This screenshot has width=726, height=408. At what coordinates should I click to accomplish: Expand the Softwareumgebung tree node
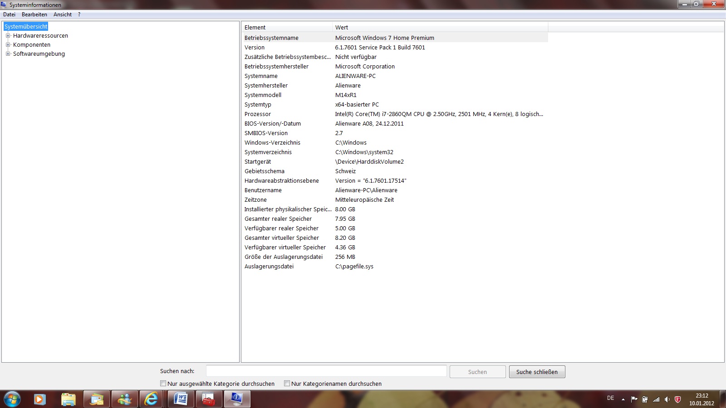pos(8,54)
